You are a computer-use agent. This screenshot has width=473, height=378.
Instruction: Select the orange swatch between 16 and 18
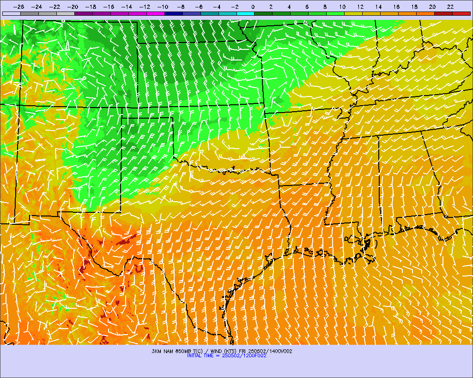click(x=407, y=13)
